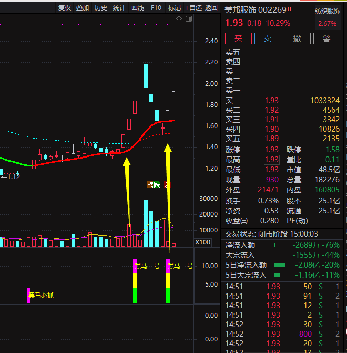Image resolution: width=347 pixels, height=353 pixels.
Task: Click the 卖五 ask row label
Action: click(233, 53)
